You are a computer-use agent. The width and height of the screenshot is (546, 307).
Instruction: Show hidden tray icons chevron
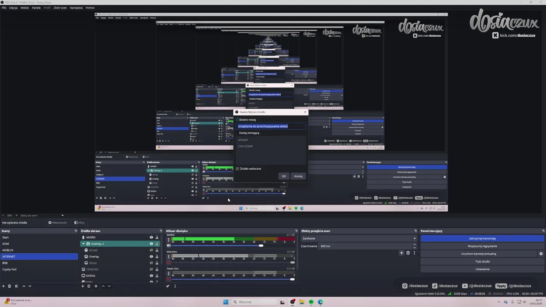[x=499, y=302]
